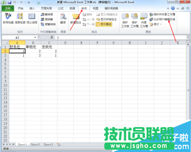Toggle the highlighted 显示墨迹 button
The width and height of the screenshot is (191, 152).
104,24
